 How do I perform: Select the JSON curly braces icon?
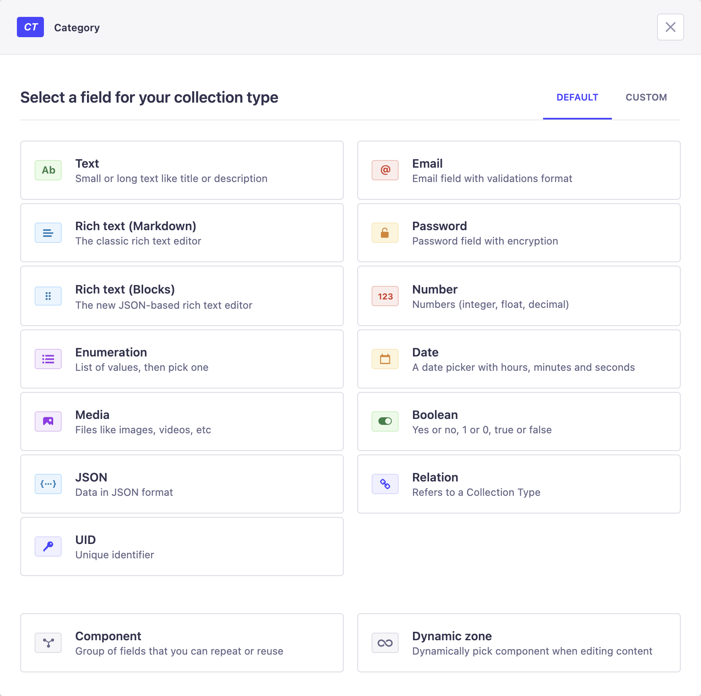point(48,484)
